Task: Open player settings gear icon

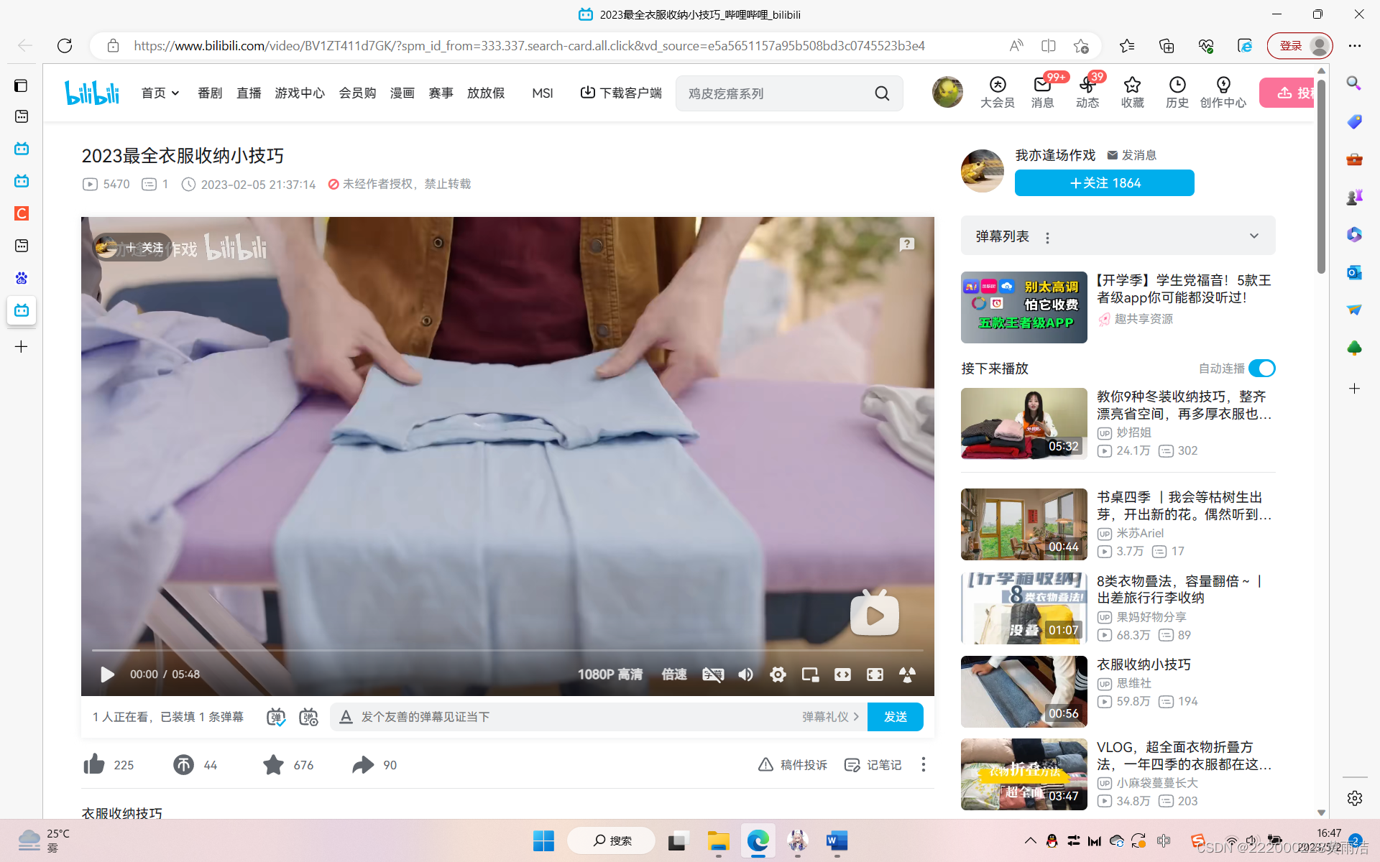Action: click(x=778, y=675)
